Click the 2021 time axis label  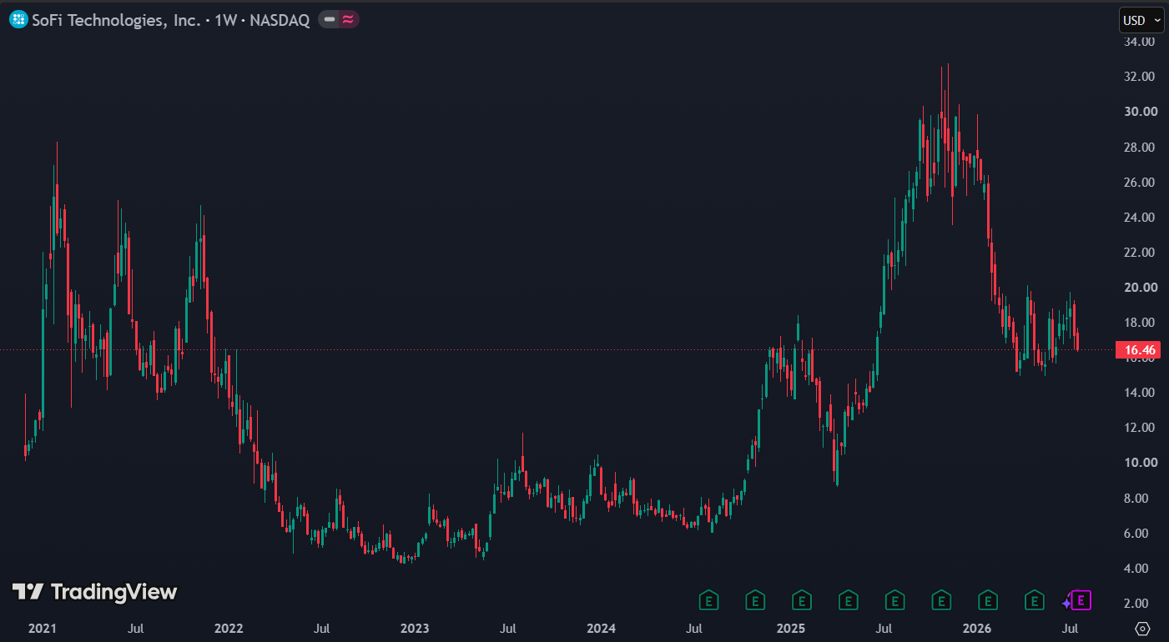41,627
